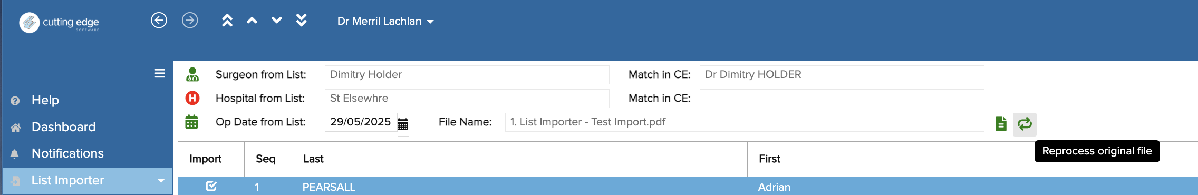Open the green document file icon

coord(1001,124)
